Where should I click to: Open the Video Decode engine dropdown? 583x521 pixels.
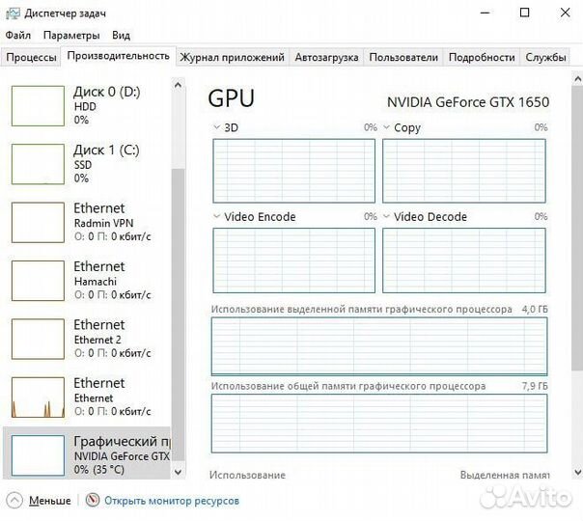point(387,216)
